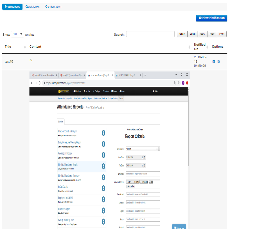Open the Show entries count dropdown
The image size is (277, 229).
pyautogui.click(x=18, y=34)
